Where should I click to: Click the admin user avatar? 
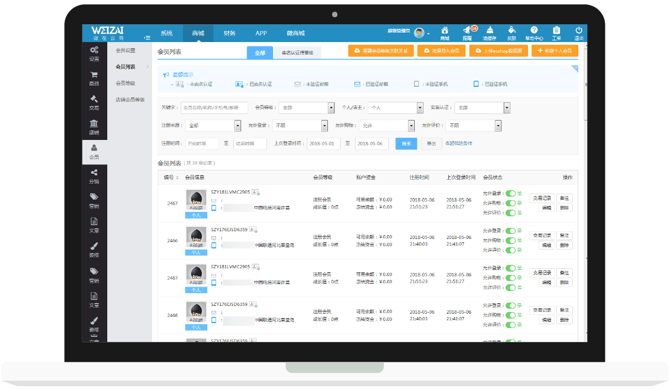[420, 33]
